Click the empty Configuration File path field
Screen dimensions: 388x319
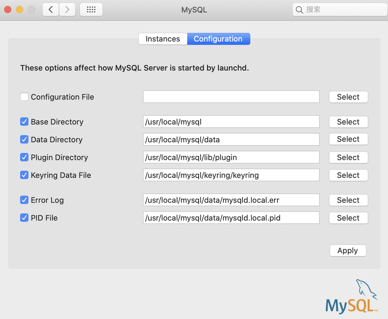231,97
